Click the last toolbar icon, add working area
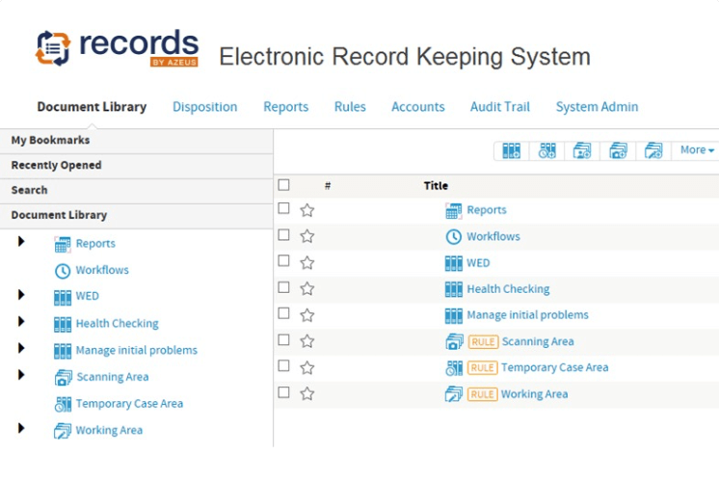Image resolution: width=719 pixels, height=482 pixels. 653,150
